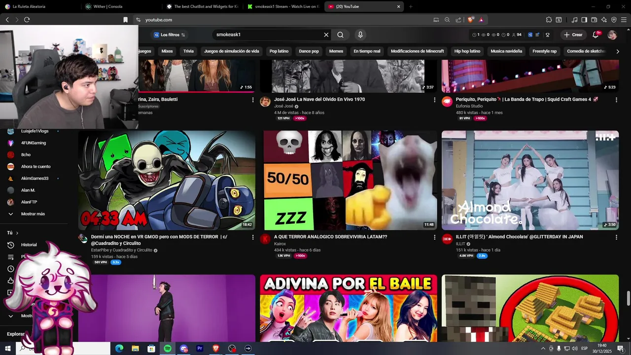The image size is (631, 355).
Task: Open the browser hamburger main menu
Action: [x=624, y=20]
